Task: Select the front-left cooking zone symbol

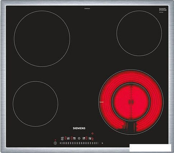Action: [69, 138]
